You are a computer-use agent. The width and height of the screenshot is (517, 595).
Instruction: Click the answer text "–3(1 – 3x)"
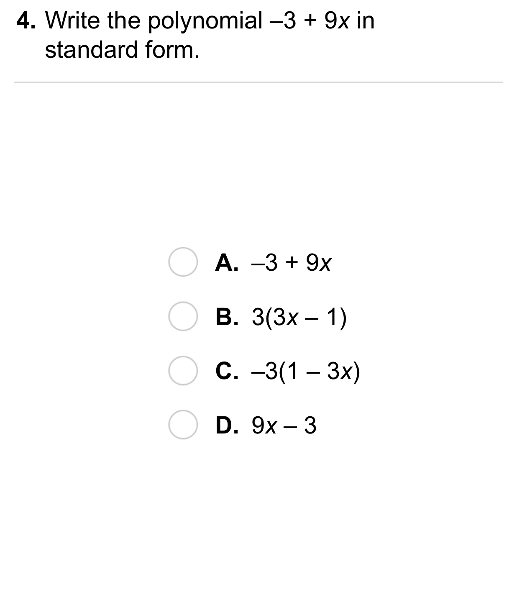(x=305, y=372)
